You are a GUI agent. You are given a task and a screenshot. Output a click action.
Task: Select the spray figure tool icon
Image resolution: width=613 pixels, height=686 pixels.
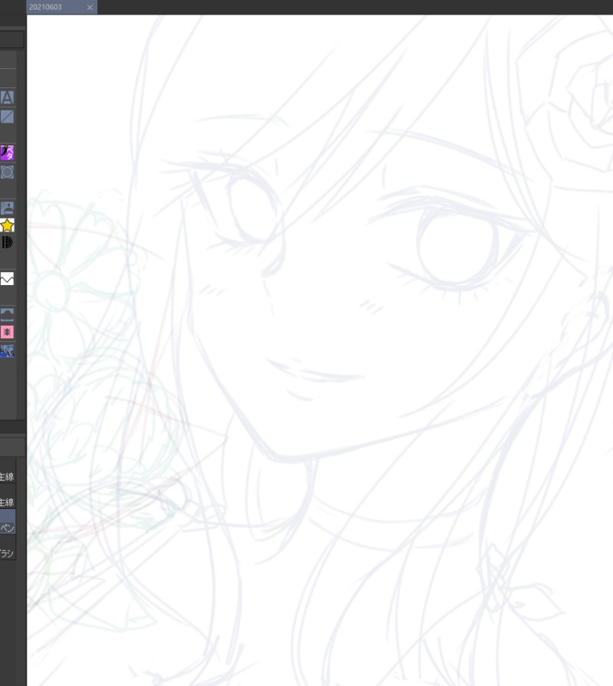coord(7,208)
